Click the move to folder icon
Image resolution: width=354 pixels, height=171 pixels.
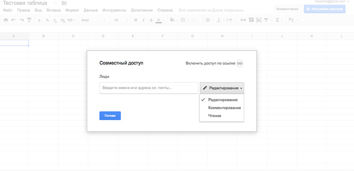pos(64,3)
